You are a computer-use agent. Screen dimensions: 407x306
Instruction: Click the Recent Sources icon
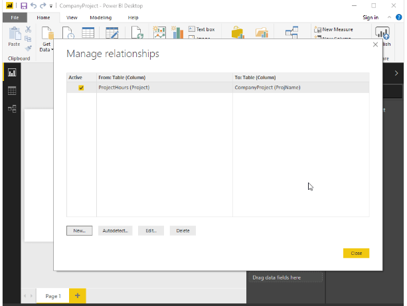[68, 33]
